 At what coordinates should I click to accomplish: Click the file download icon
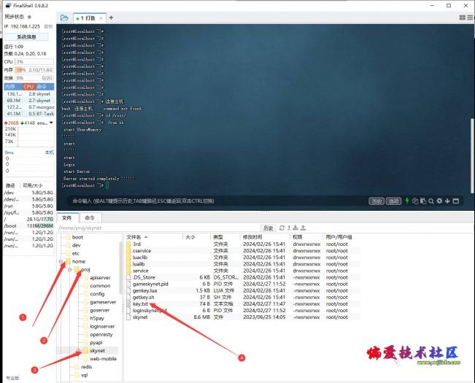coord(296,228)
